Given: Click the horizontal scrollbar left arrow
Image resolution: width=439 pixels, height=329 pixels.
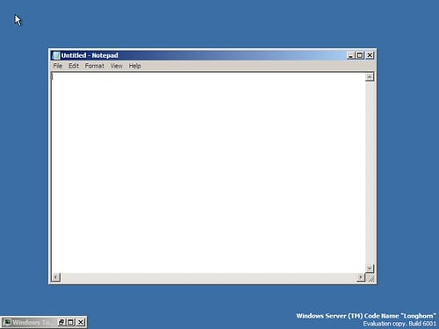Looking at the screenshot, I should [x=56, y=277].
